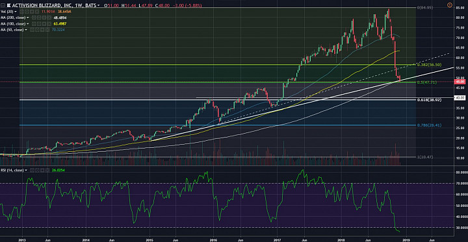Open format settings for Vol (20)
The image size is (468, 242).
tap(27, 11)
